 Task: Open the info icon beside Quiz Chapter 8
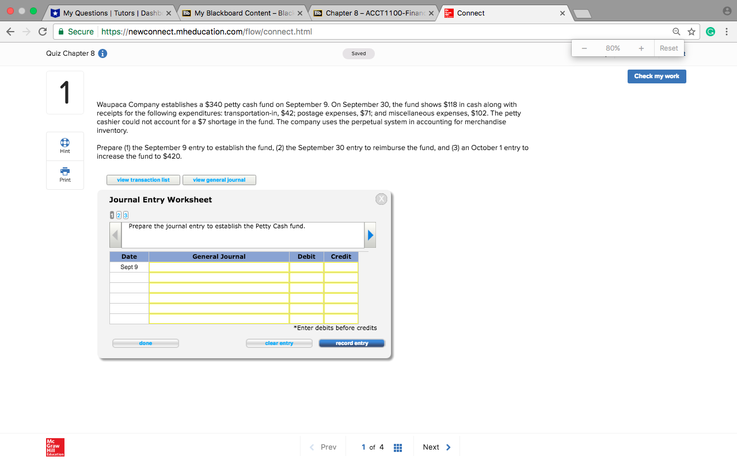102,53
